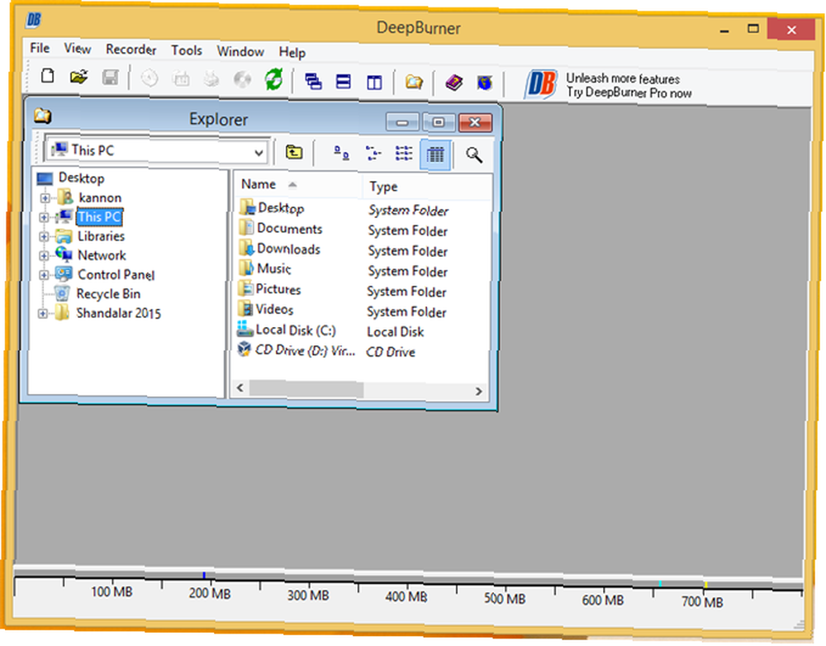This screenshot has width=826, height=646.
Task: Open the Help menu
Action: coord(292,53)
